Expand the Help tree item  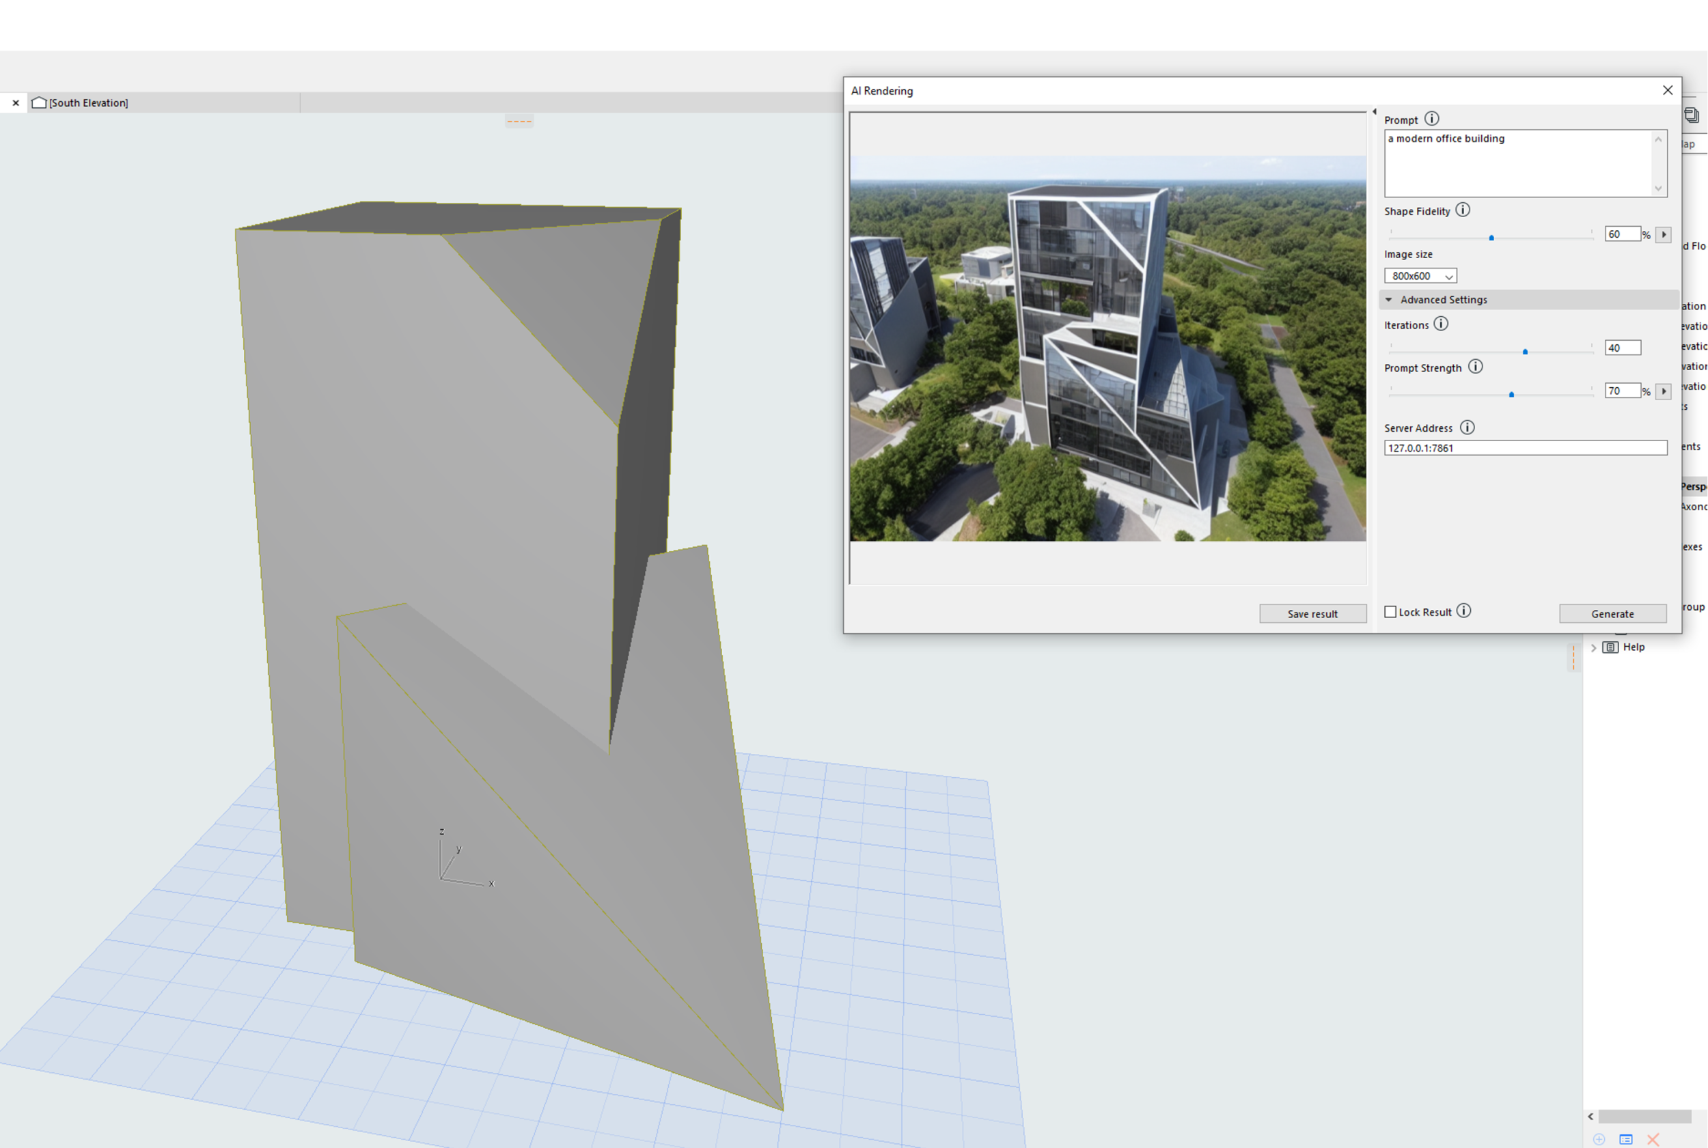click(1593, 647)
